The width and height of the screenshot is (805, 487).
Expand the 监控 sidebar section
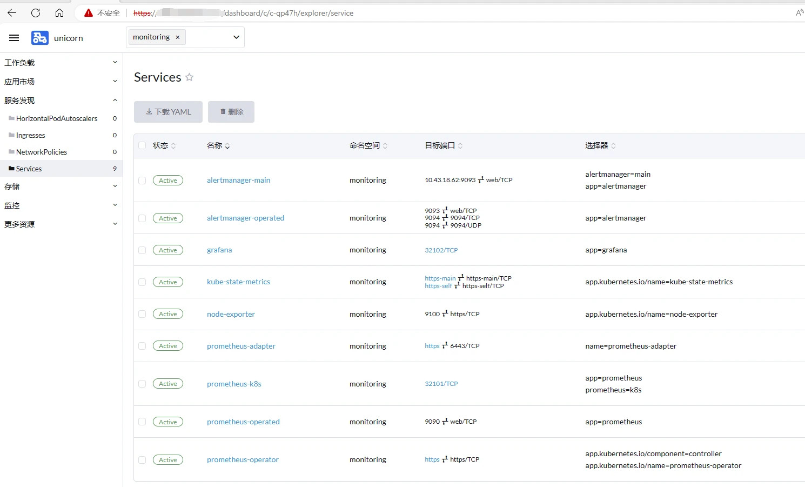pos(61,205)
